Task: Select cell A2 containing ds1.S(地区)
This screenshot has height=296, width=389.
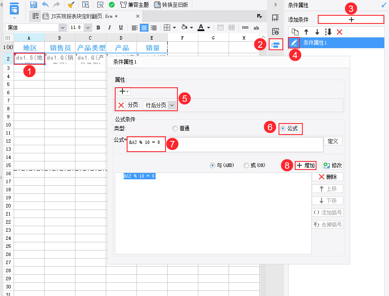Action: tap(29, 59)
